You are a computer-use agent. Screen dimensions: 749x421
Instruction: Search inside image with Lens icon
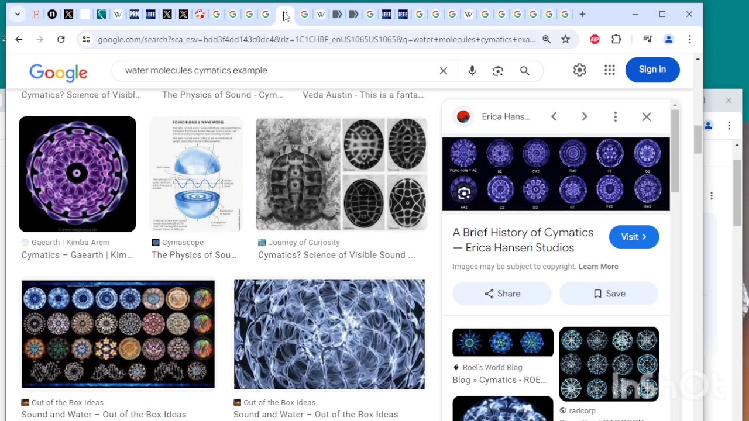[x=464, y=193]
